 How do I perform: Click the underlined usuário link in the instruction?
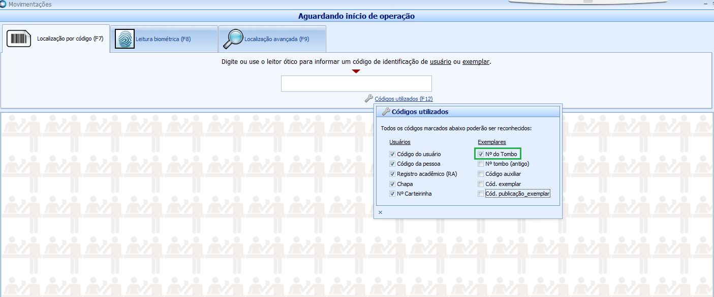pyautogui.click(x=441, y=62)
